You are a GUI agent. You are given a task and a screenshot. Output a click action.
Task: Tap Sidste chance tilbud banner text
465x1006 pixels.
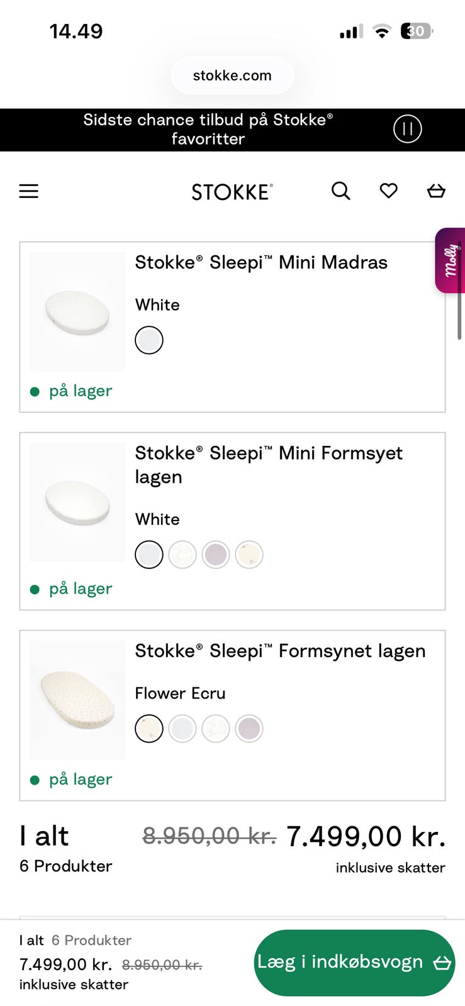pyautogui.click(x=208, y=130)
